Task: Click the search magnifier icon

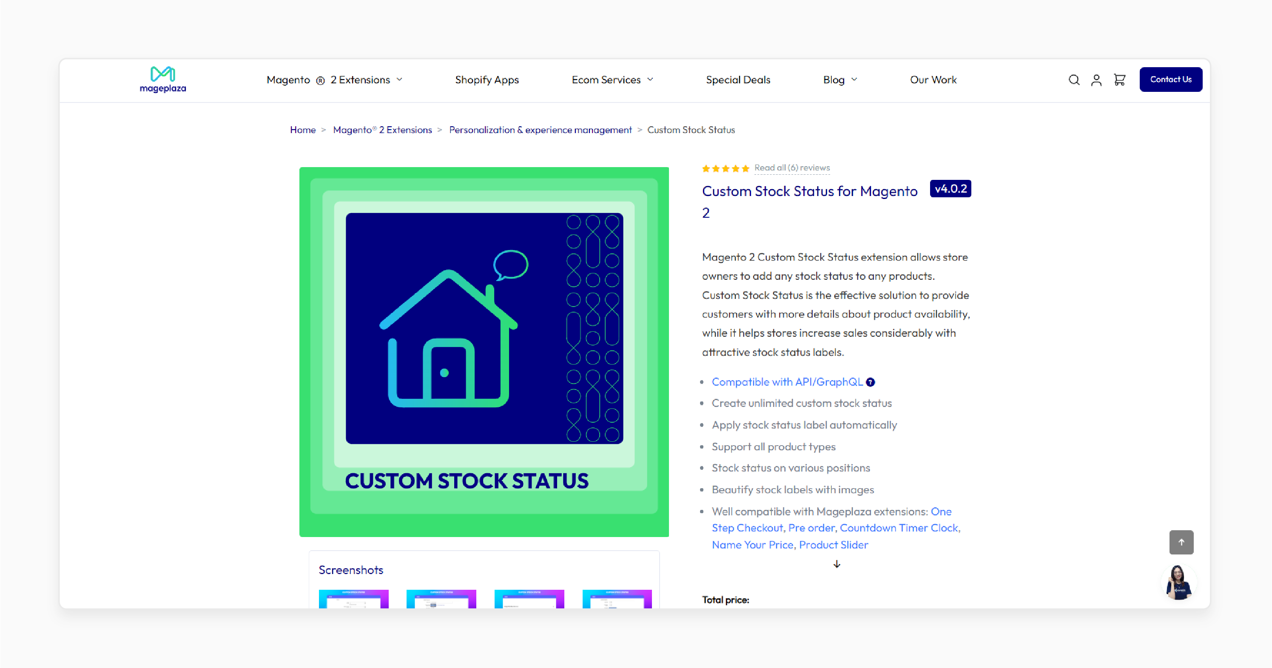Action: point(1074,80)
